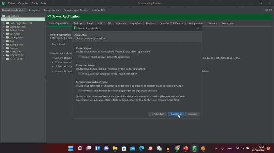Close the Nouvelle application dialog

click(x=197, y=28)
